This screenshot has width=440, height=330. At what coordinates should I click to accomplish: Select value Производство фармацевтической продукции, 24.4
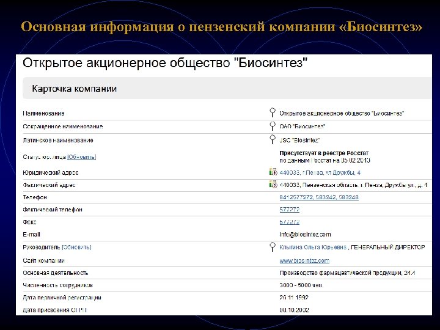click(347, 273)
